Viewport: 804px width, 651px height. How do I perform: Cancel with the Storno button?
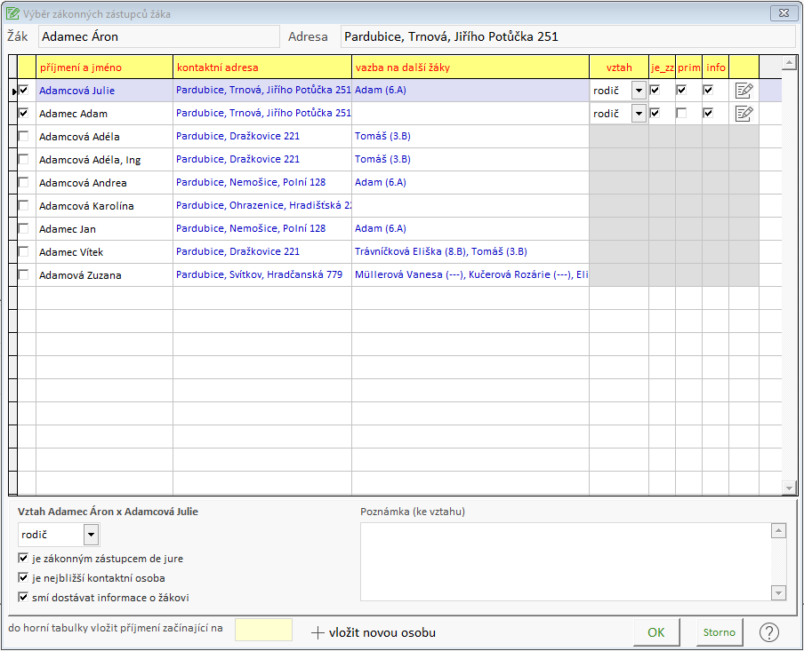pos(719,632)
